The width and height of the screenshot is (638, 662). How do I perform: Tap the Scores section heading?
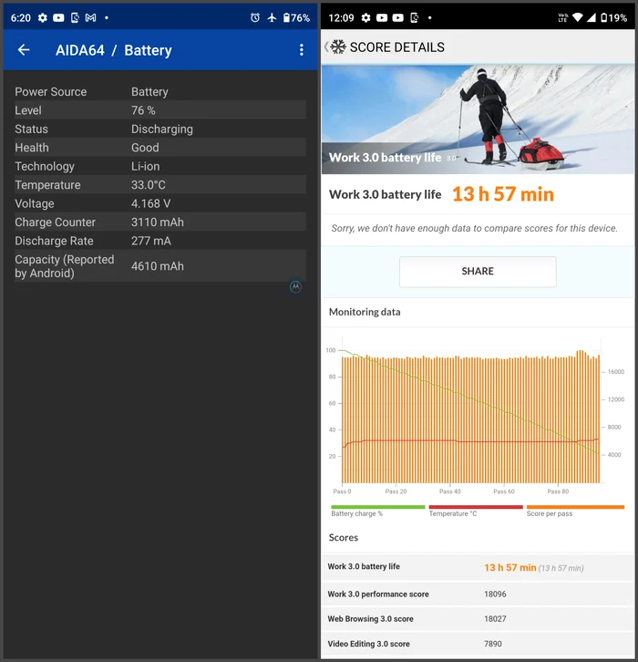tap(343, 537)
